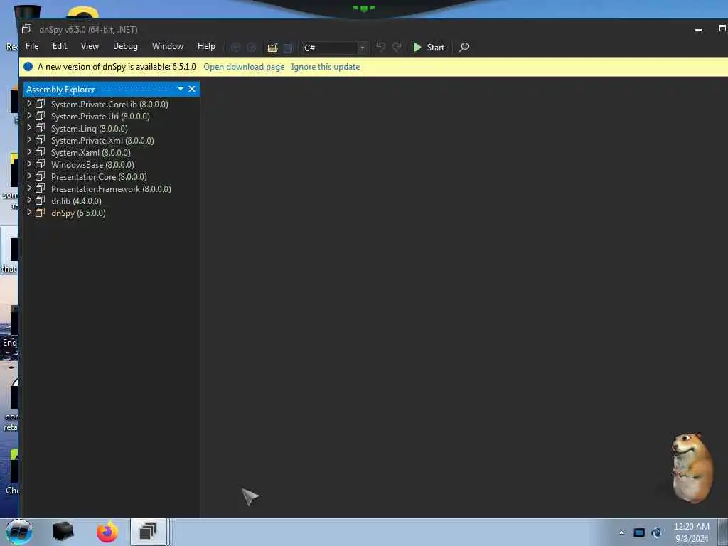Click the WindowsBase assembly icon

(x=41, y=164)
